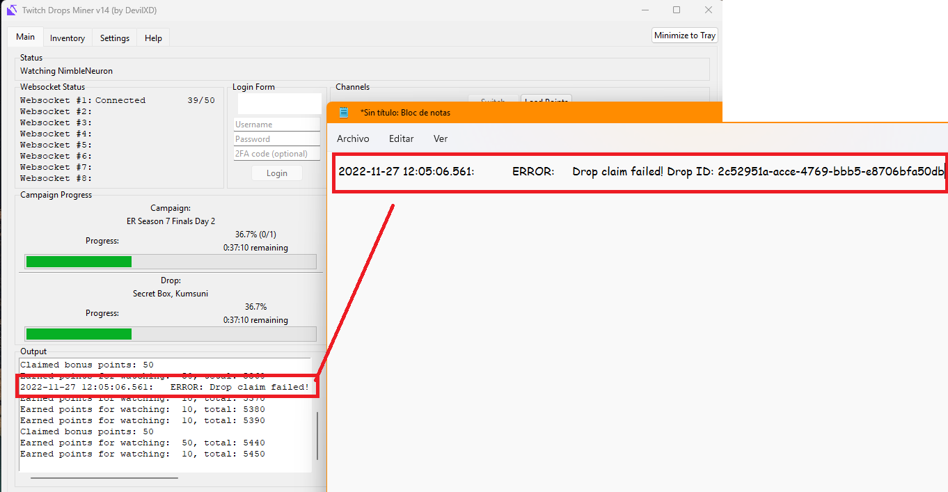Click the blank field above Username
Screen dimensions: 948x492
(278, 104)
